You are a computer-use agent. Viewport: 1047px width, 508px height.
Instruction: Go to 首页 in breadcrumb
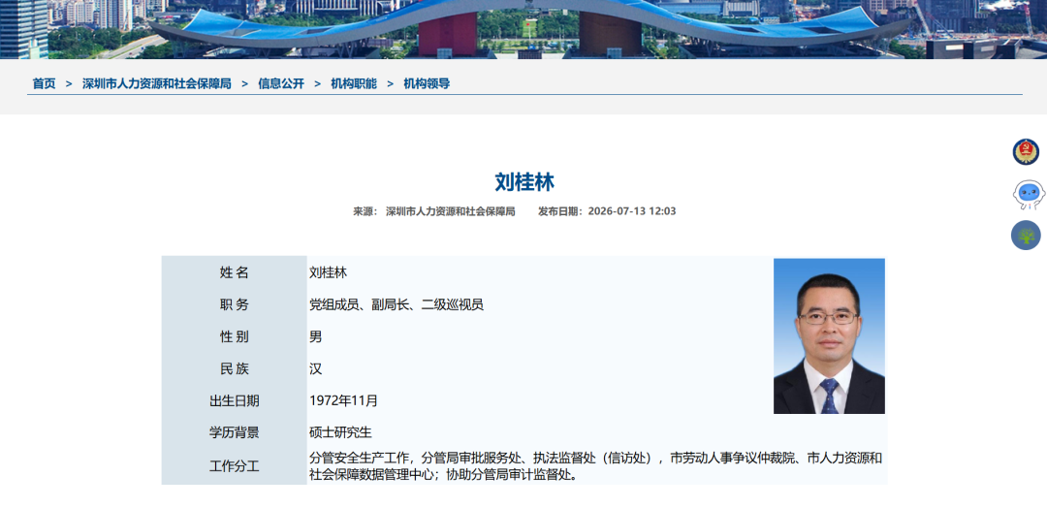click(x=44, y=83)
